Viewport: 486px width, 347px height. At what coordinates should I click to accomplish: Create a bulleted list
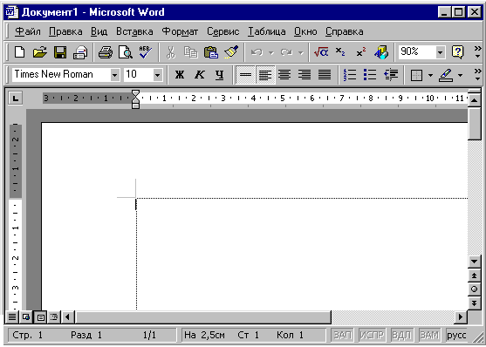[x=370, y=75]
